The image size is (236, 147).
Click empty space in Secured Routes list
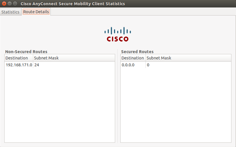click(176, 106)
